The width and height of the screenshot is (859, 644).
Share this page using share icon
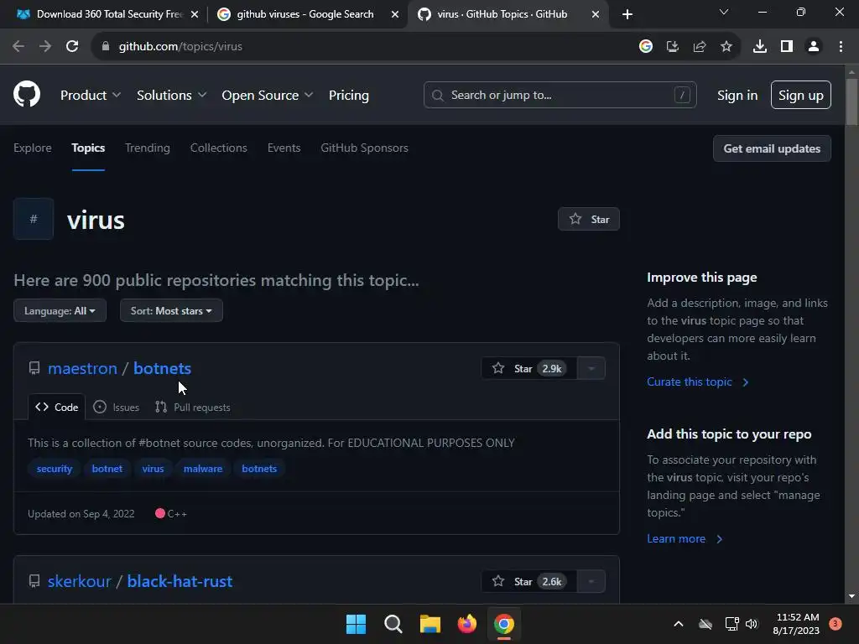coord(700,47)
